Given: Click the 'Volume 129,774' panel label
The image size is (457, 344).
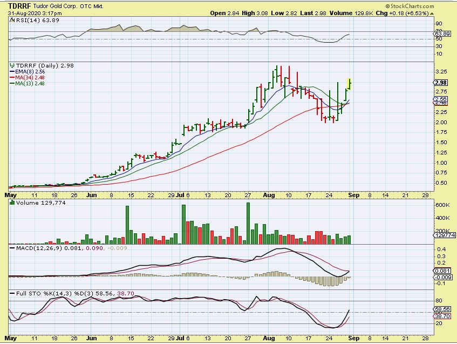Looking at the screenshot, I should click(x=41, y=203).
